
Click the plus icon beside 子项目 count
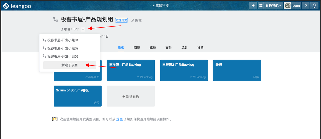tap(83, 29)
